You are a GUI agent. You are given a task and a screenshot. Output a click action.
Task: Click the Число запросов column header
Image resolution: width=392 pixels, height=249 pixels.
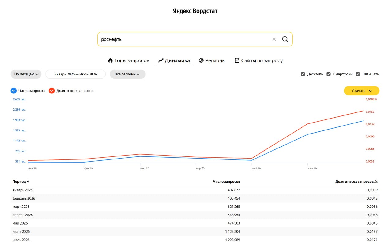(226, 181)
